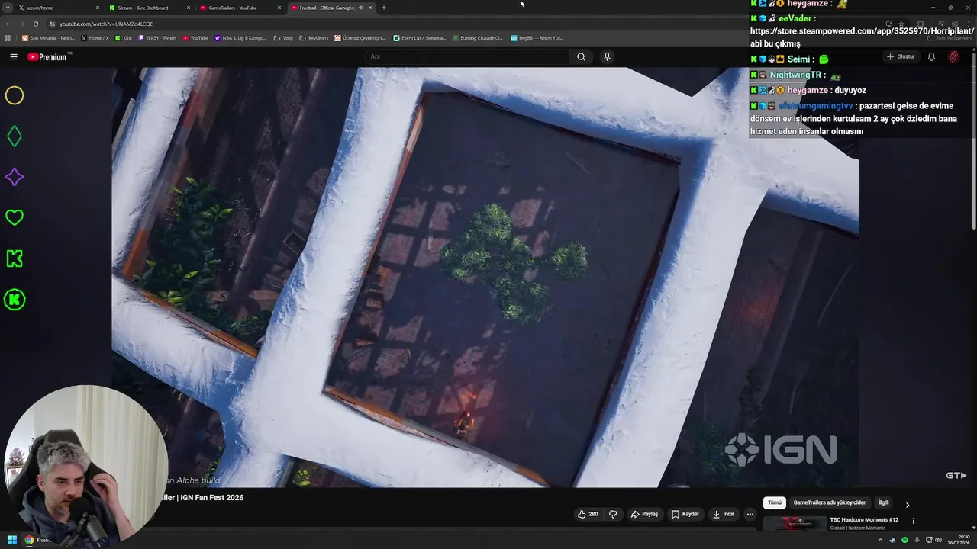Open the bookmarks apps grid icon
The image size is (977, 549).
[x=8, y=37]
